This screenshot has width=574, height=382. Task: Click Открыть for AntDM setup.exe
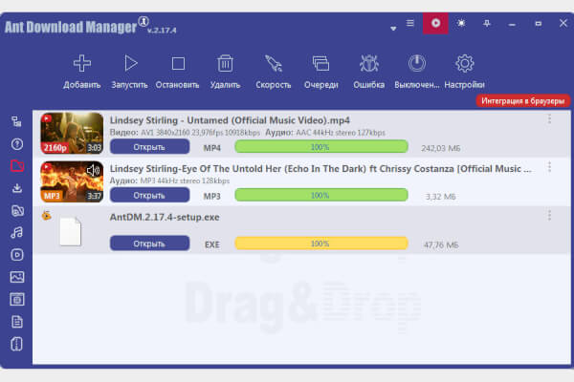click(x=150, y=244)
